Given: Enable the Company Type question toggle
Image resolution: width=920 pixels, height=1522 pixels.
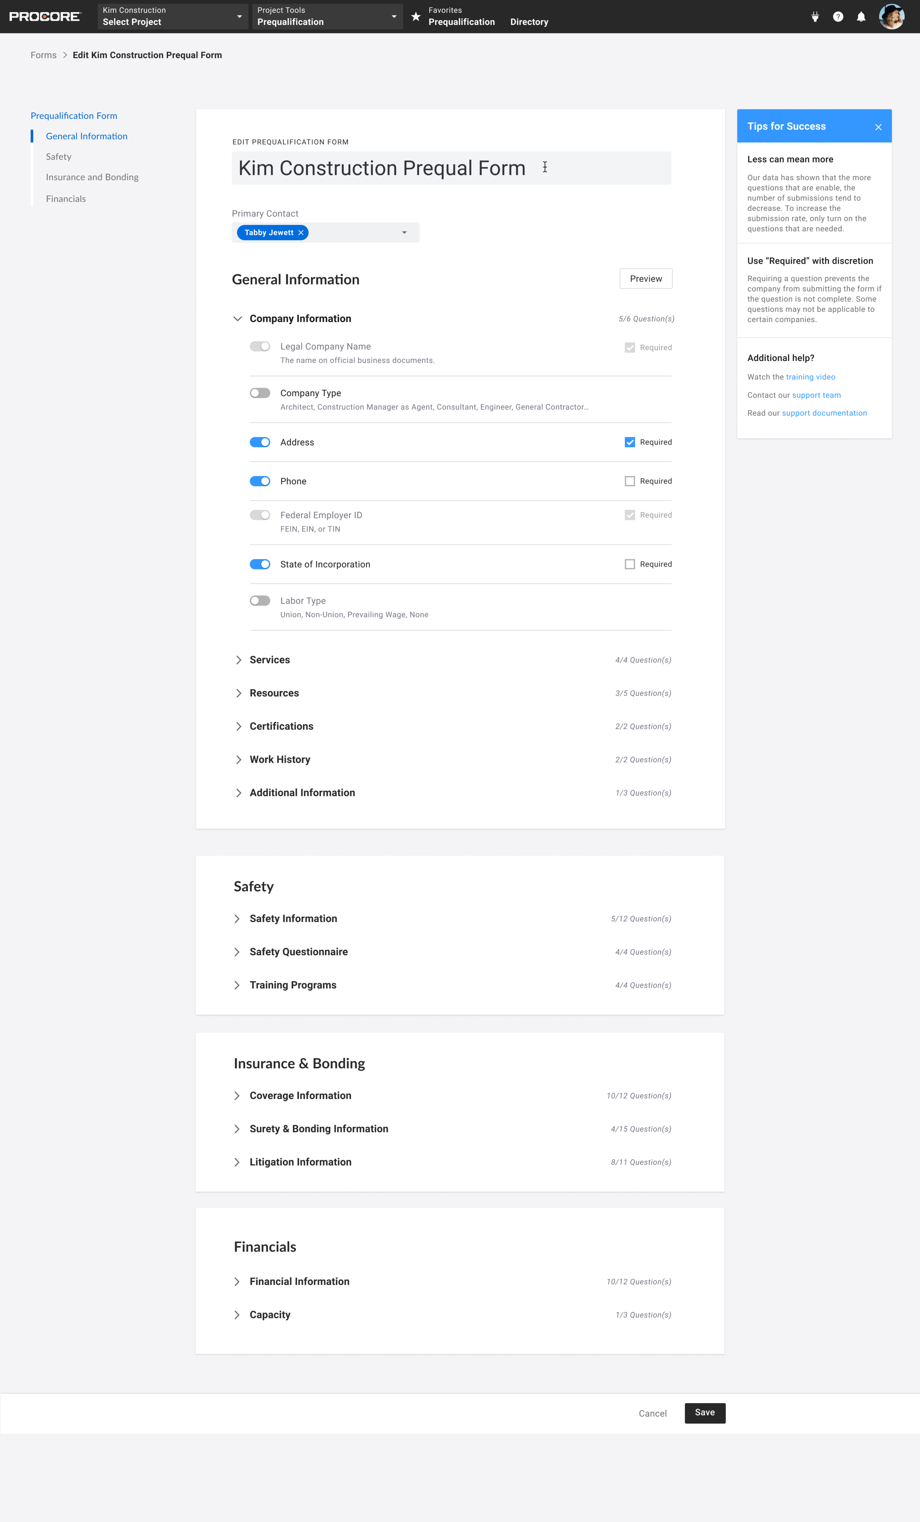Looking at the screenshot, I should (x=260, y=393).
